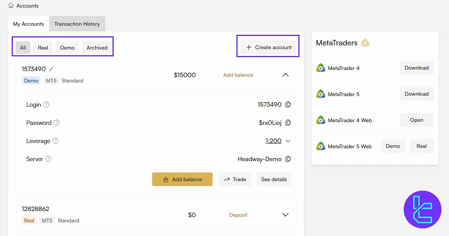The image size is (449, 236).
Task: Click the help icon next to Leverage
Action: tap(56, 141)
